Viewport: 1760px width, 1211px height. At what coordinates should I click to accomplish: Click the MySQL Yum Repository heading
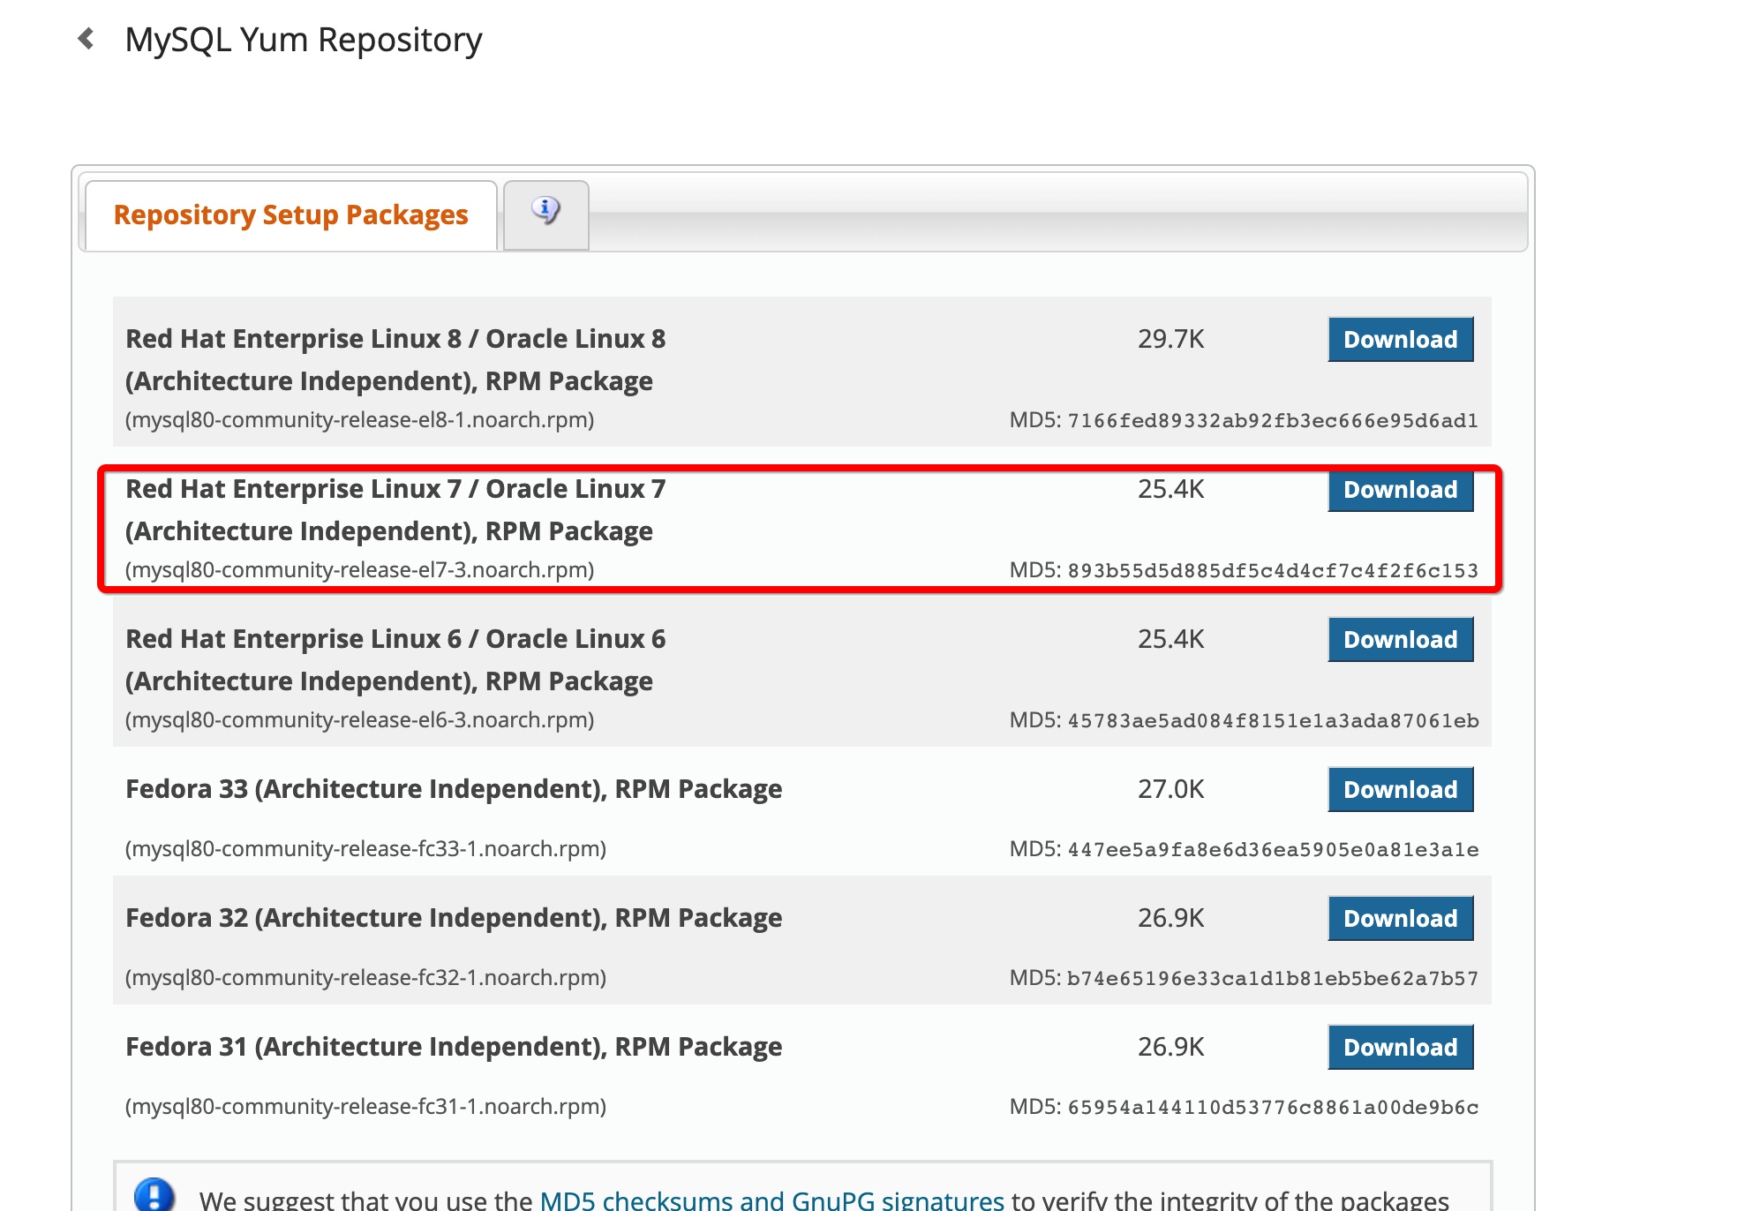304,40
